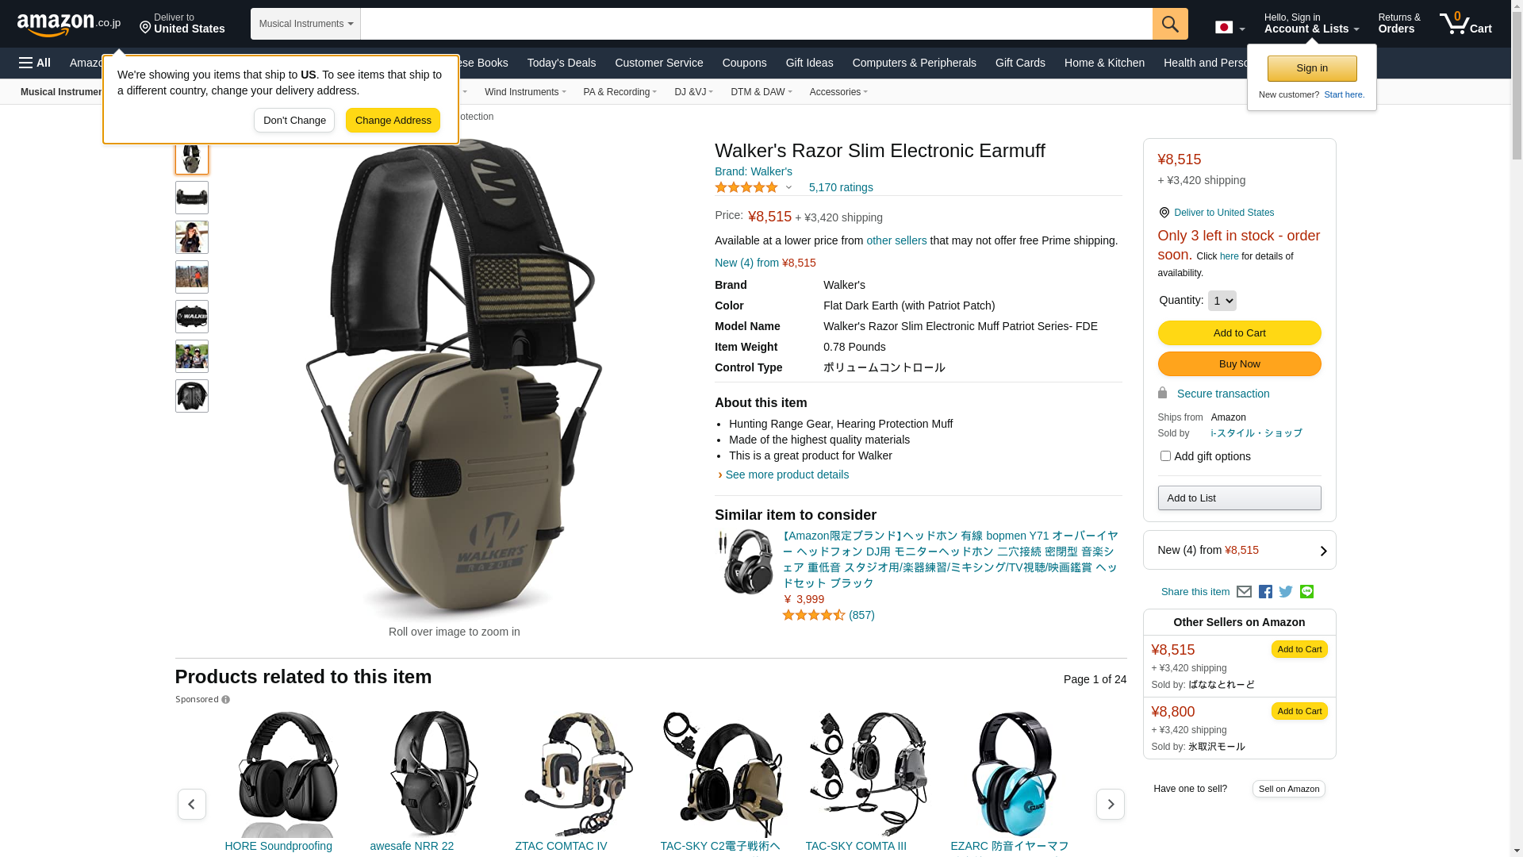
Task: Share this item on Twitter
Action: [1286, 592]
